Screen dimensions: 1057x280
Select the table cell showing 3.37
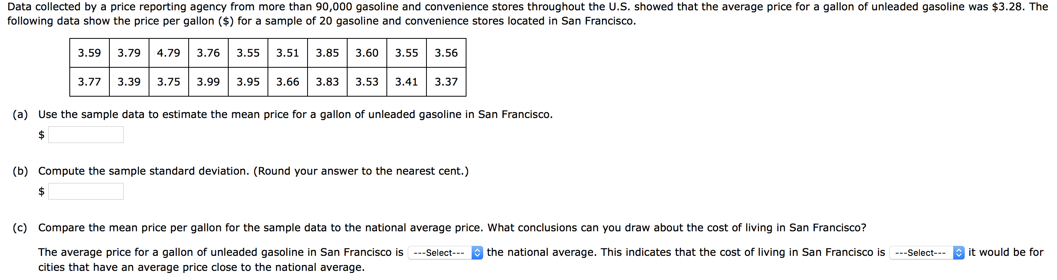point(446,82)
